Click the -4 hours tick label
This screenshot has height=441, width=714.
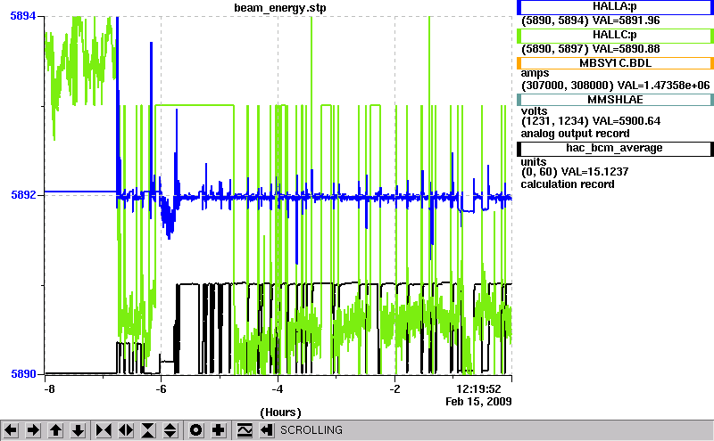[278, 389]
